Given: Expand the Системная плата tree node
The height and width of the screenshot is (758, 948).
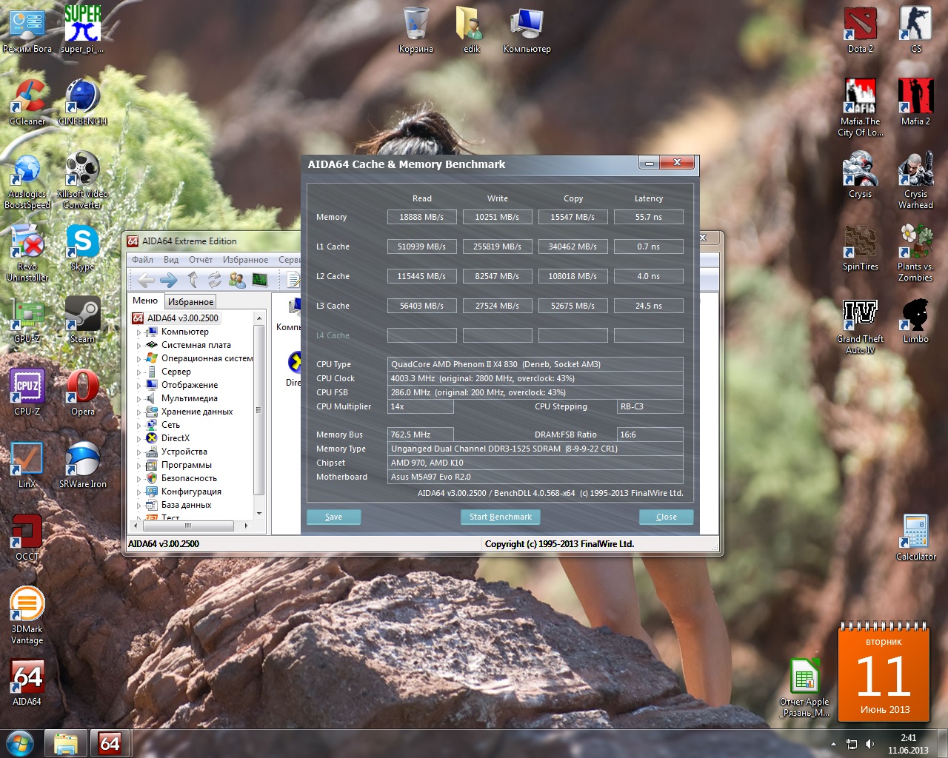Looking at the screenshot, I should (x=138, y=346).
